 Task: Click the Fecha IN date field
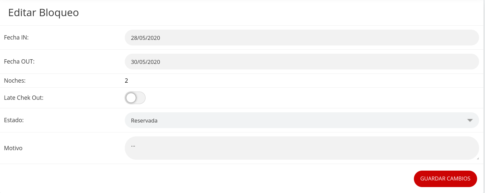coord(302,38)
